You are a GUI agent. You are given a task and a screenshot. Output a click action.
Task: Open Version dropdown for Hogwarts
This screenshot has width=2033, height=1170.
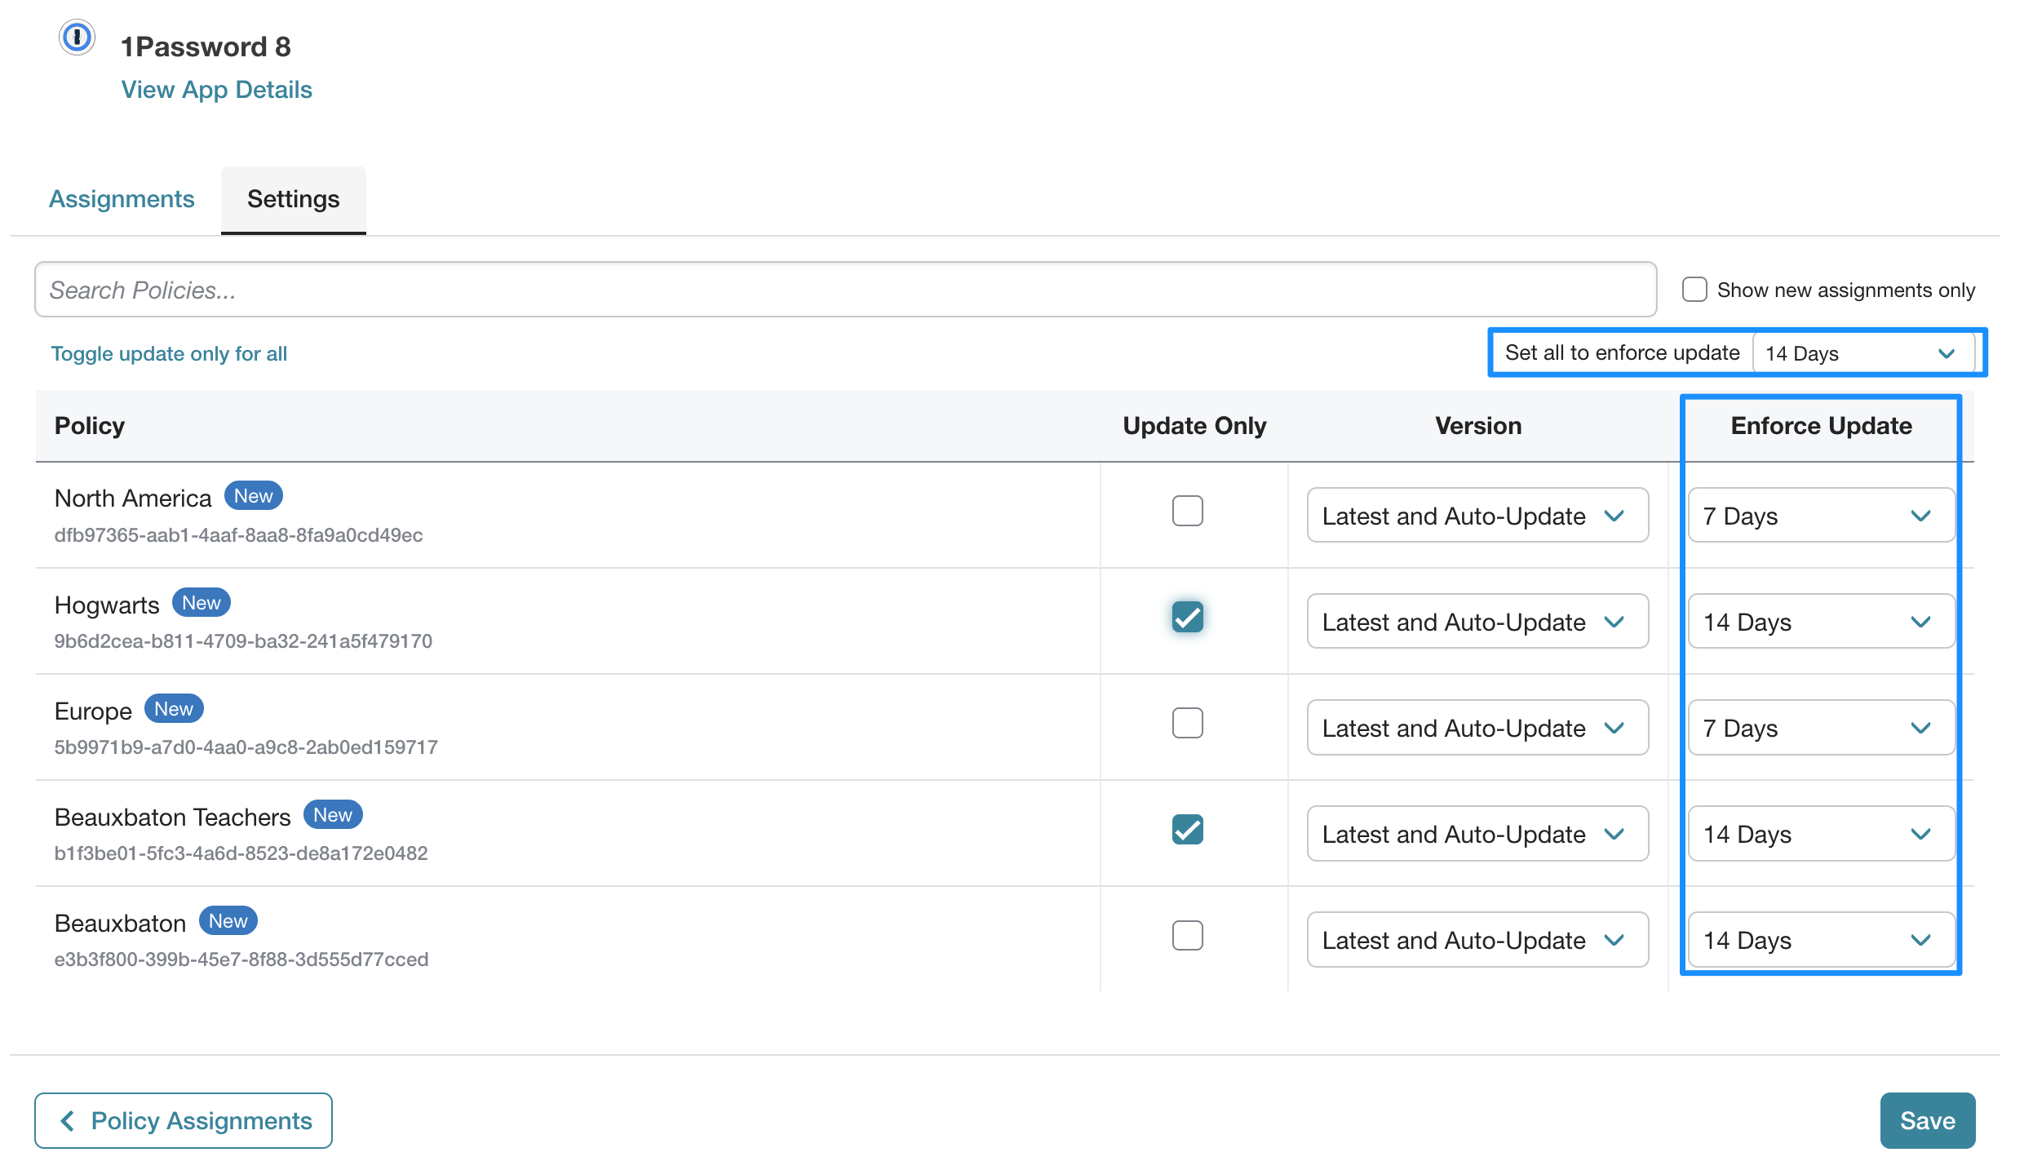point(1477,622)
